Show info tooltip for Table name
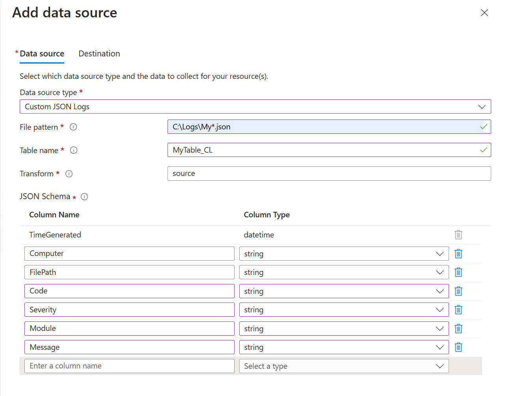The width and height of the screenshot is (505, 396). [x=74, y=150]
